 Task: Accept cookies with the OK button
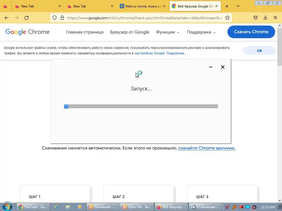(259, 51)
